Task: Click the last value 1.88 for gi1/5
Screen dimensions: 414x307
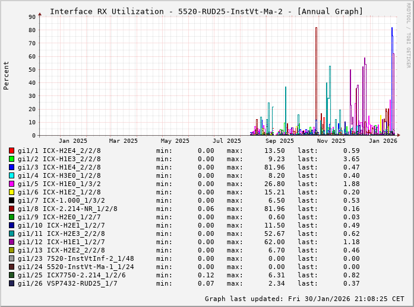Action: (x=352, y=184)
